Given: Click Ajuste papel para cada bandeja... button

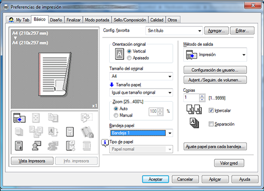Looking at the screenshot, I should pos(215,147).
